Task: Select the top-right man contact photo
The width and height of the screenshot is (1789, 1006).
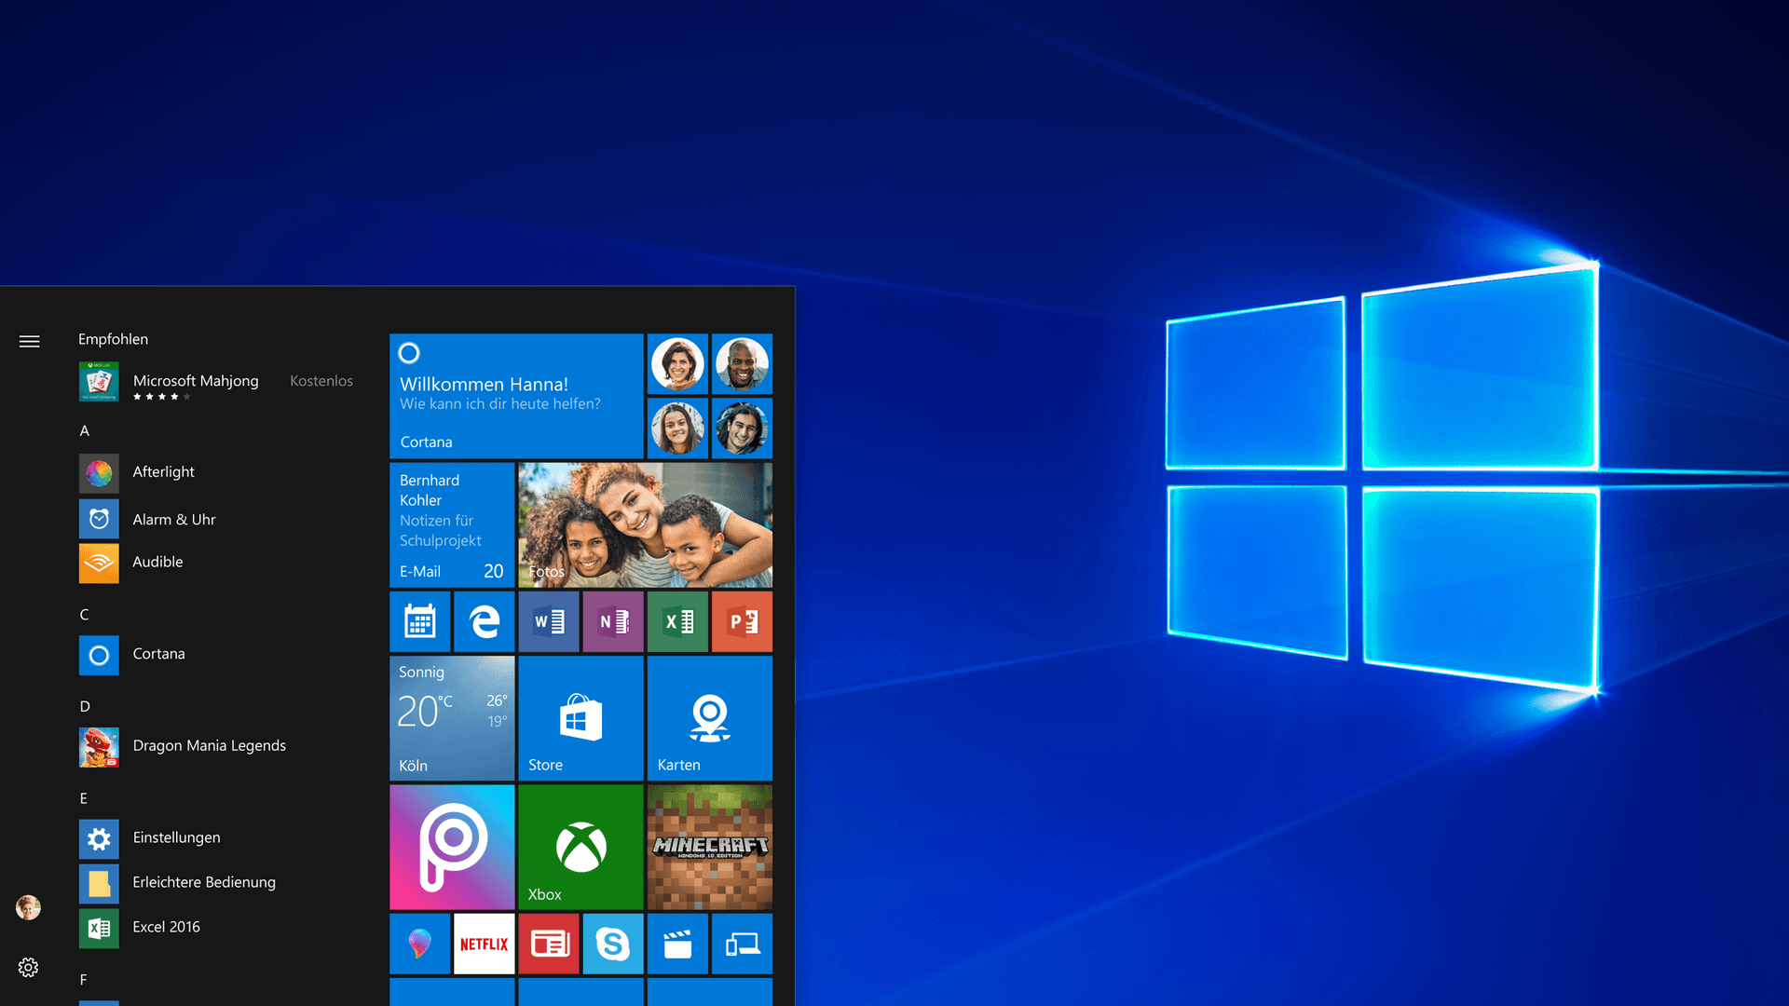Action: coord(742,363)
